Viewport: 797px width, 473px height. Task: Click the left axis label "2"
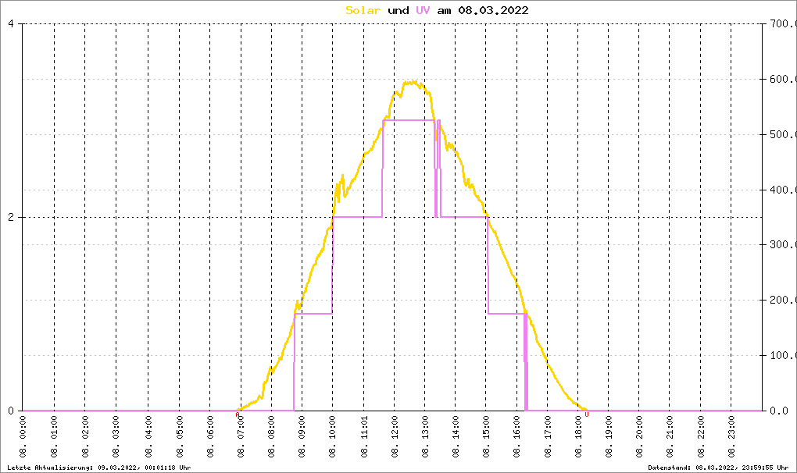(11, 217)
